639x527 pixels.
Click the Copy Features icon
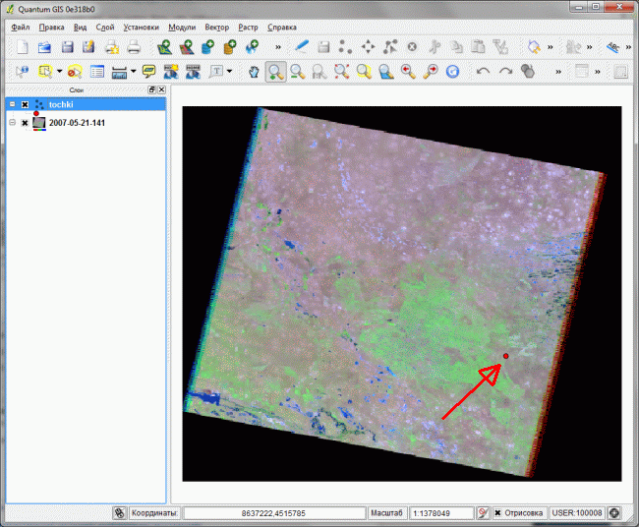click(x=456, y=47)
